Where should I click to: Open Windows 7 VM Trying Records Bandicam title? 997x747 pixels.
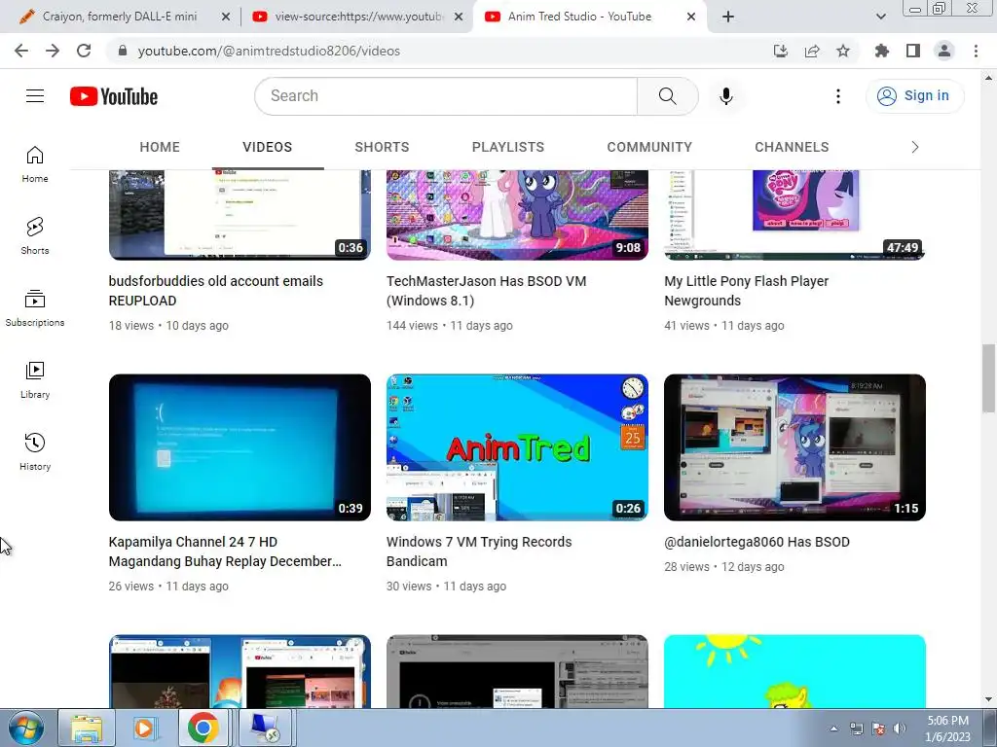(479, 551)
